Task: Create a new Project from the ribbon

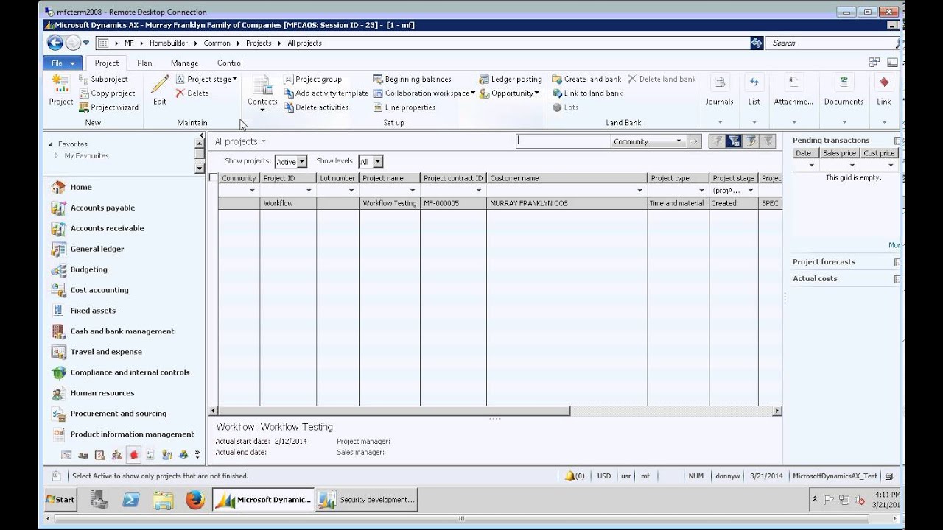Action: 60,90
